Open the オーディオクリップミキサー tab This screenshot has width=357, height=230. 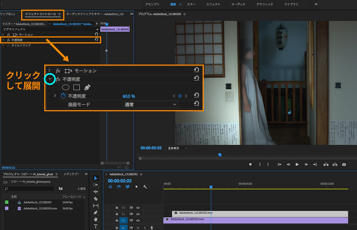pyautogui.click(x=95, y=14)
